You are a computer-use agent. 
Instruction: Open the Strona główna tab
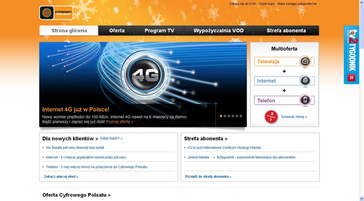pos(69,31)
